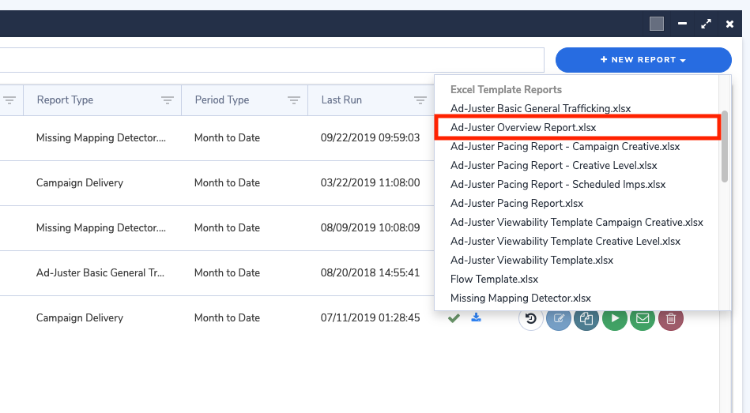Open the Last Run column filter
The image size is (750, 413).
420,100
